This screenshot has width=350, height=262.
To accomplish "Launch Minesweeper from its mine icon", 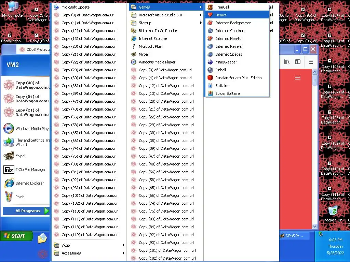I will (210, 62).
